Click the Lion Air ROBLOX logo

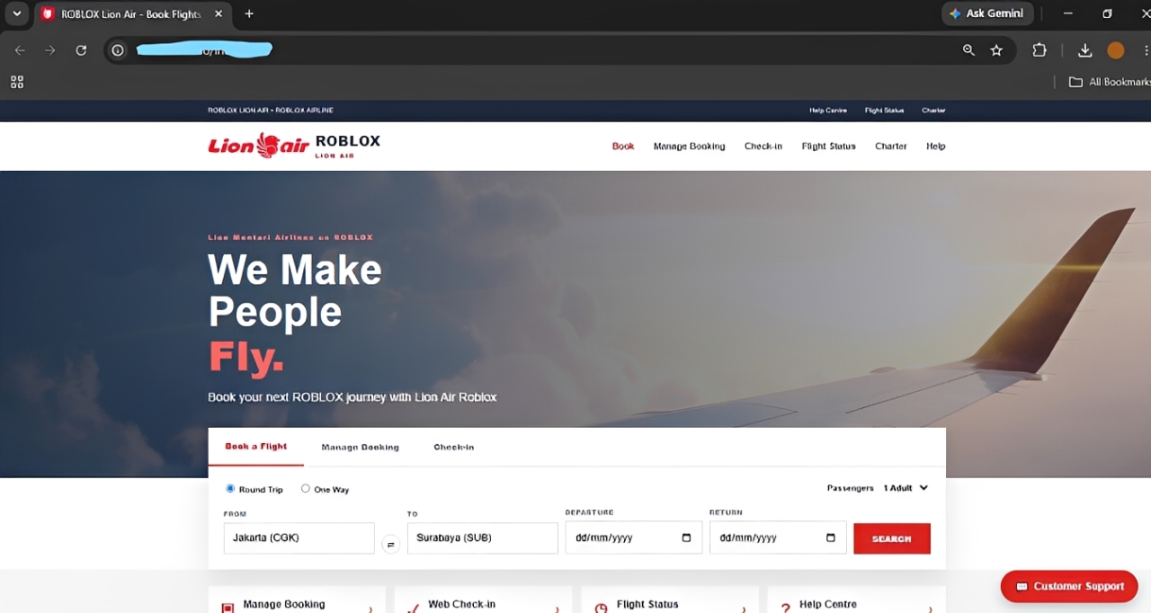(294, 145)
